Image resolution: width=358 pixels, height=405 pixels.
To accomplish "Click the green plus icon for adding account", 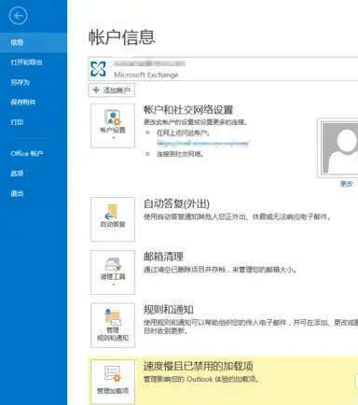I will tap(96, 90).
